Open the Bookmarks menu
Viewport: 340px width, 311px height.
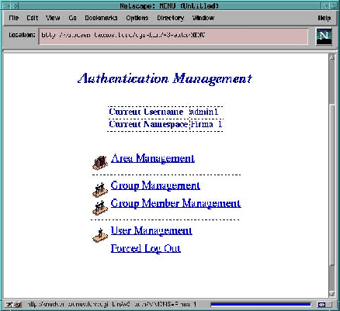pos(101,18)
